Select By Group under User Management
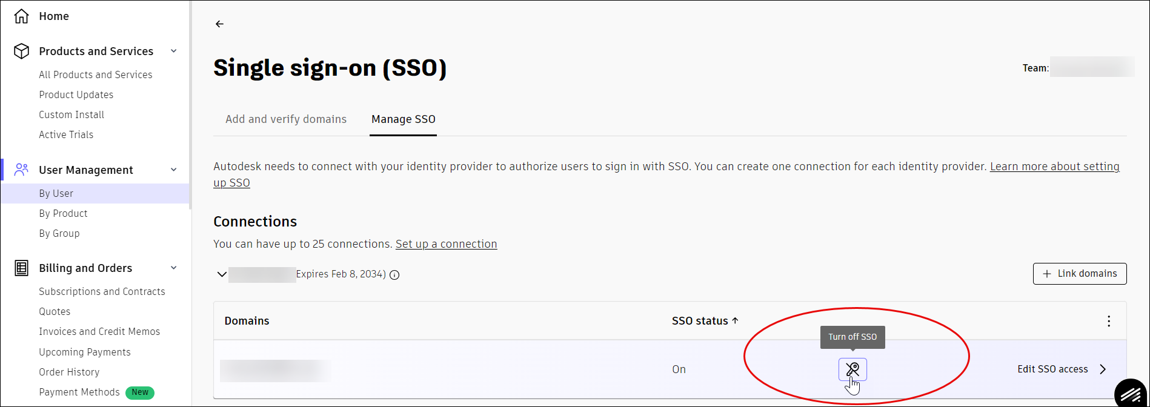This screenshot has width=1150, height=407. click(x=59, y=234)
